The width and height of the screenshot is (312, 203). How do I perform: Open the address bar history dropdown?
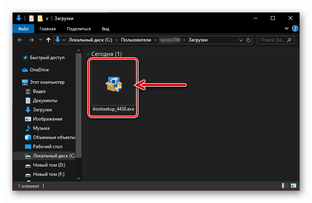(x=241, y=40)
